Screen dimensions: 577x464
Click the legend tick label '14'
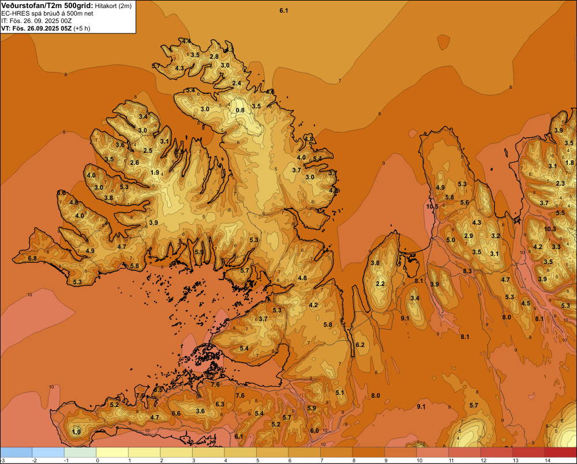547,461
